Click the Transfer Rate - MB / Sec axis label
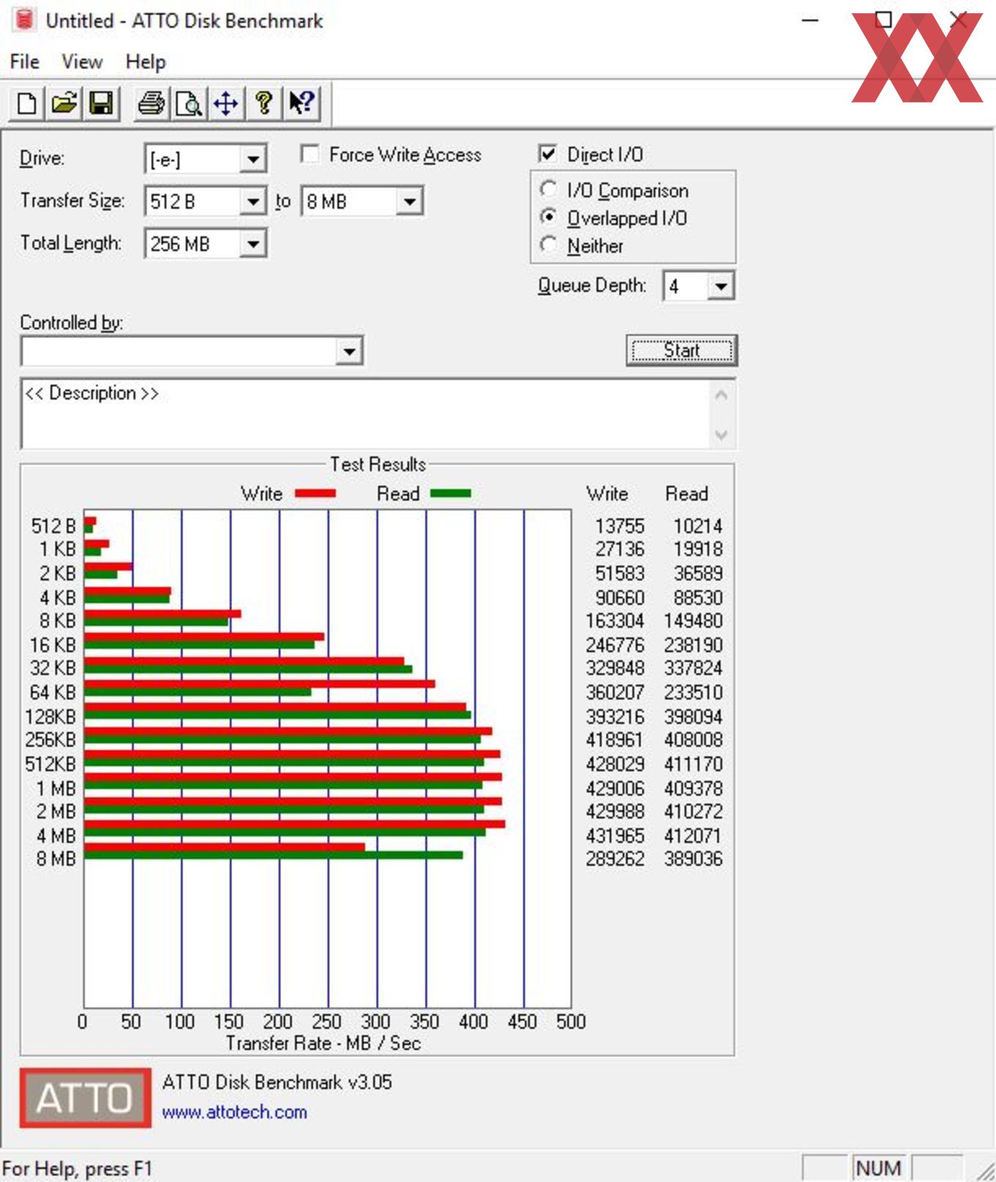Viewport: 996px width, 1182px height. click(323, 1043)
